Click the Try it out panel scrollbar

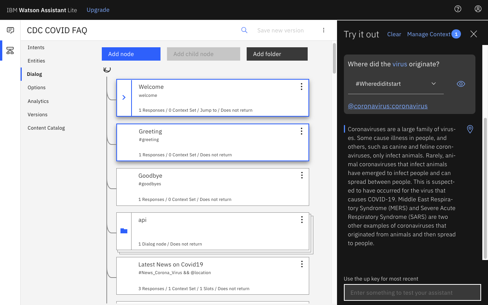tap(485, 188)
